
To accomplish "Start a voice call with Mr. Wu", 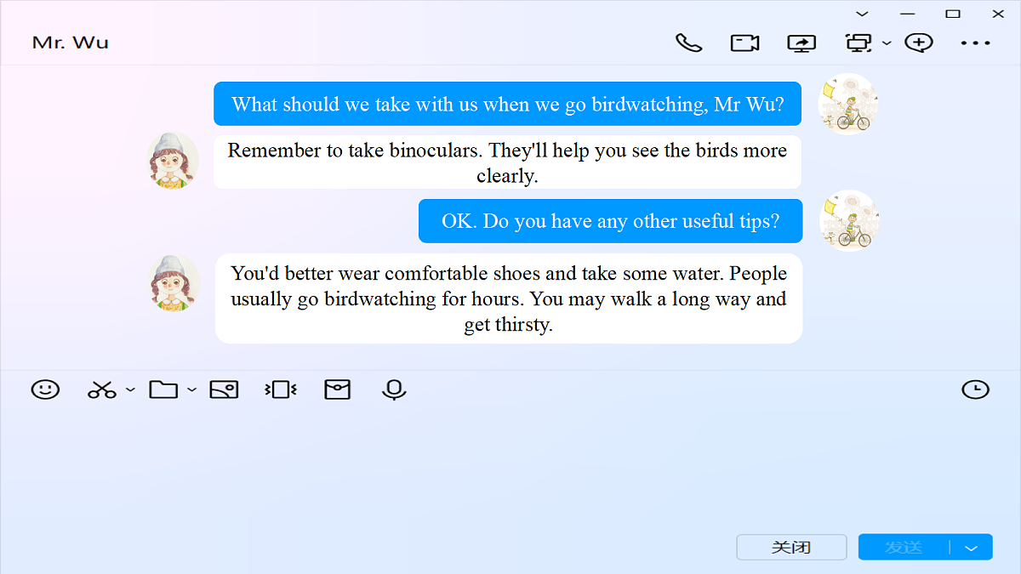I will (x=689, y=43).
